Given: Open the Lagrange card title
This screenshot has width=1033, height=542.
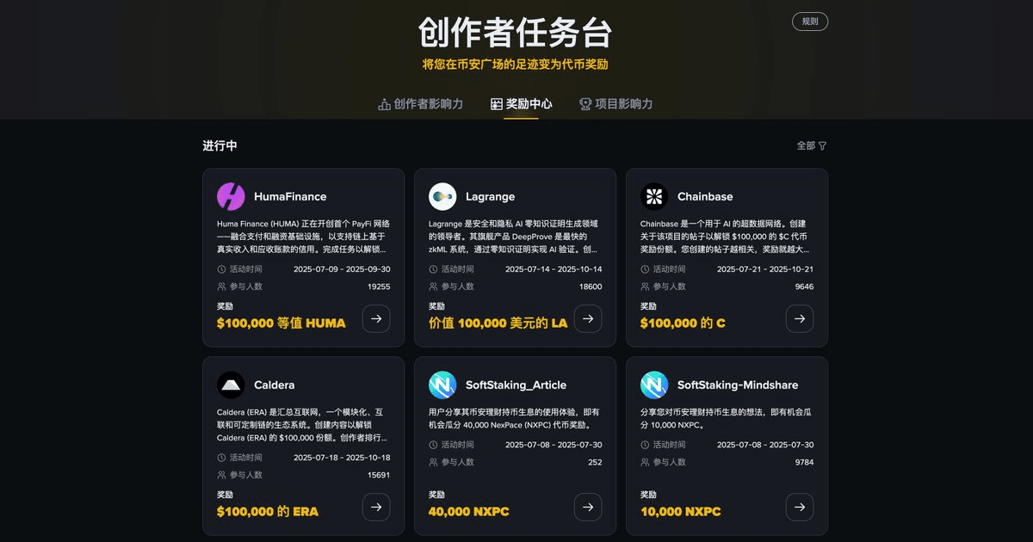Looking at the screenshot, I should [490, 196].
